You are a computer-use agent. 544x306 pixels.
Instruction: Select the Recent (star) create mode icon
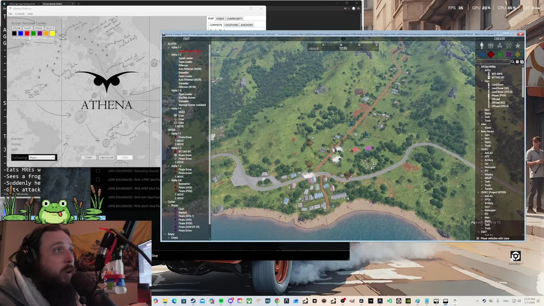518,45
